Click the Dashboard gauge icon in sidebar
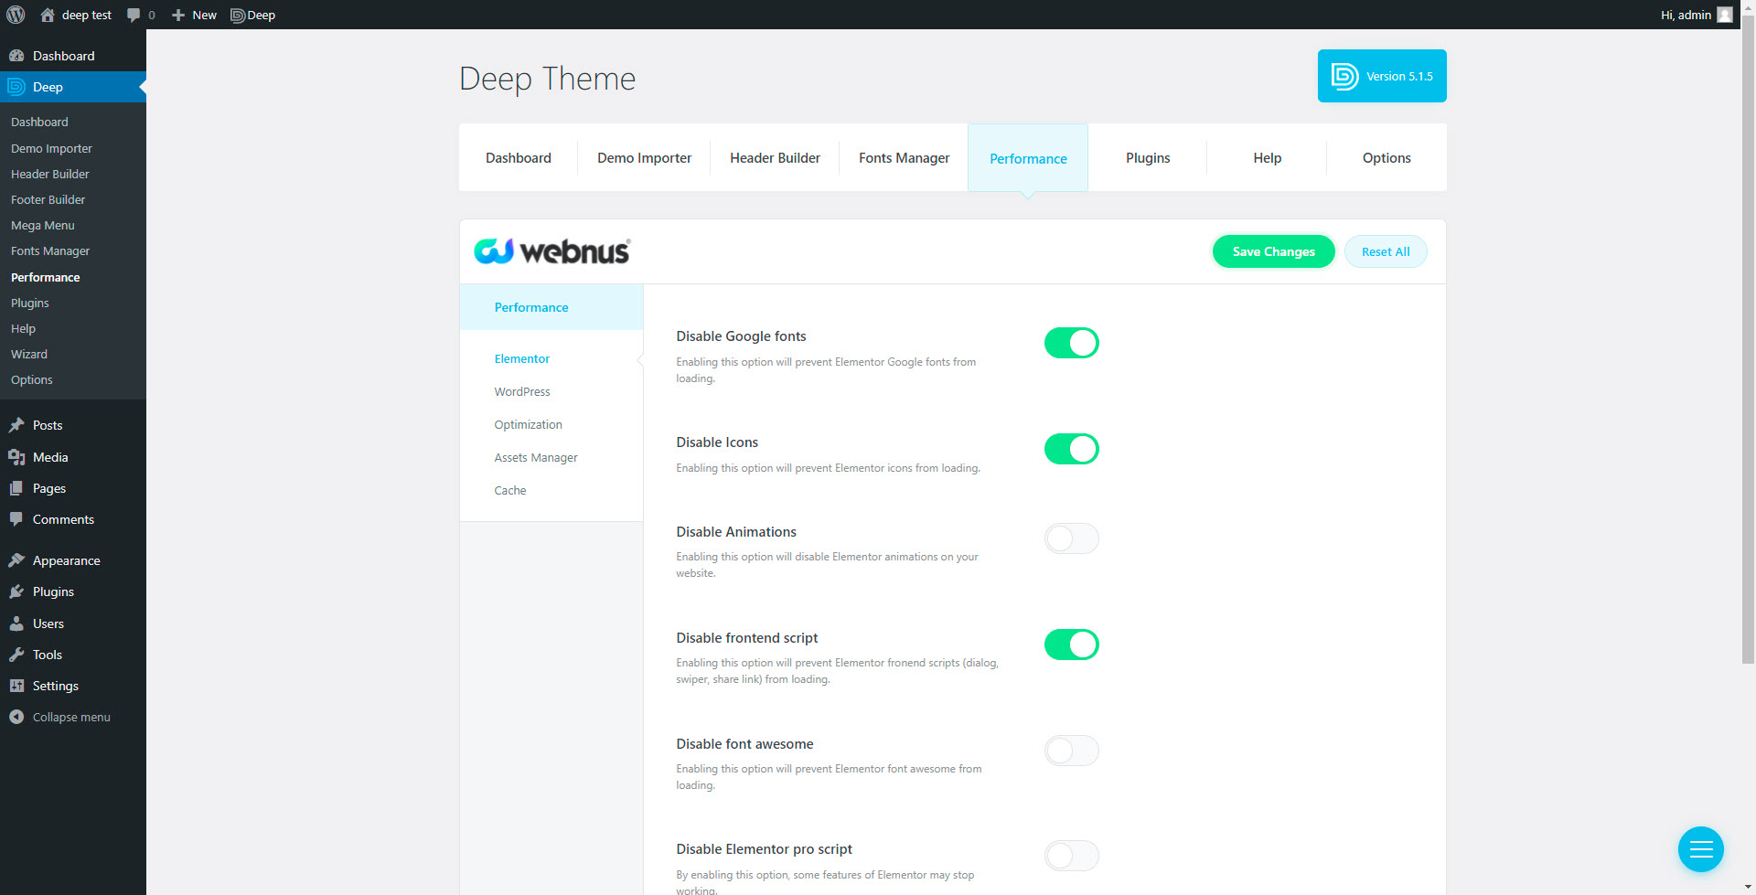1756x895 pixels. (x=16, y=56)
